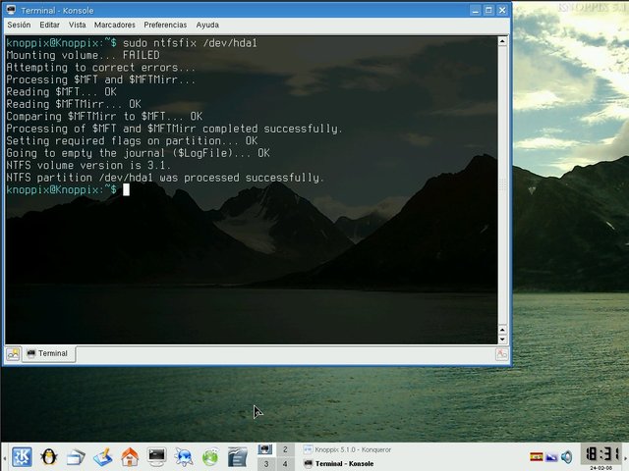Open the Vista menu
Screen dimensions: 629x471
point(77,25)
